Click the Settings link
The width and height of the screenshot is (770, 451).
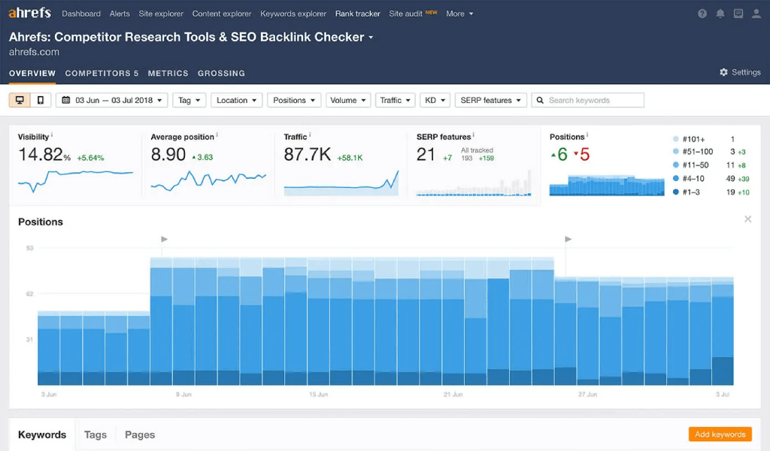(746, 72)
